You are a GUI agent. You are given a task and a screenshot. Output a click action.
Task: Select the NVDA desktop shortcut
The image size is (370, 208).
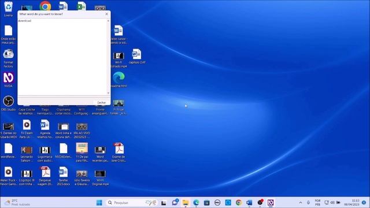pyautogui.click(x=8, y=80)
